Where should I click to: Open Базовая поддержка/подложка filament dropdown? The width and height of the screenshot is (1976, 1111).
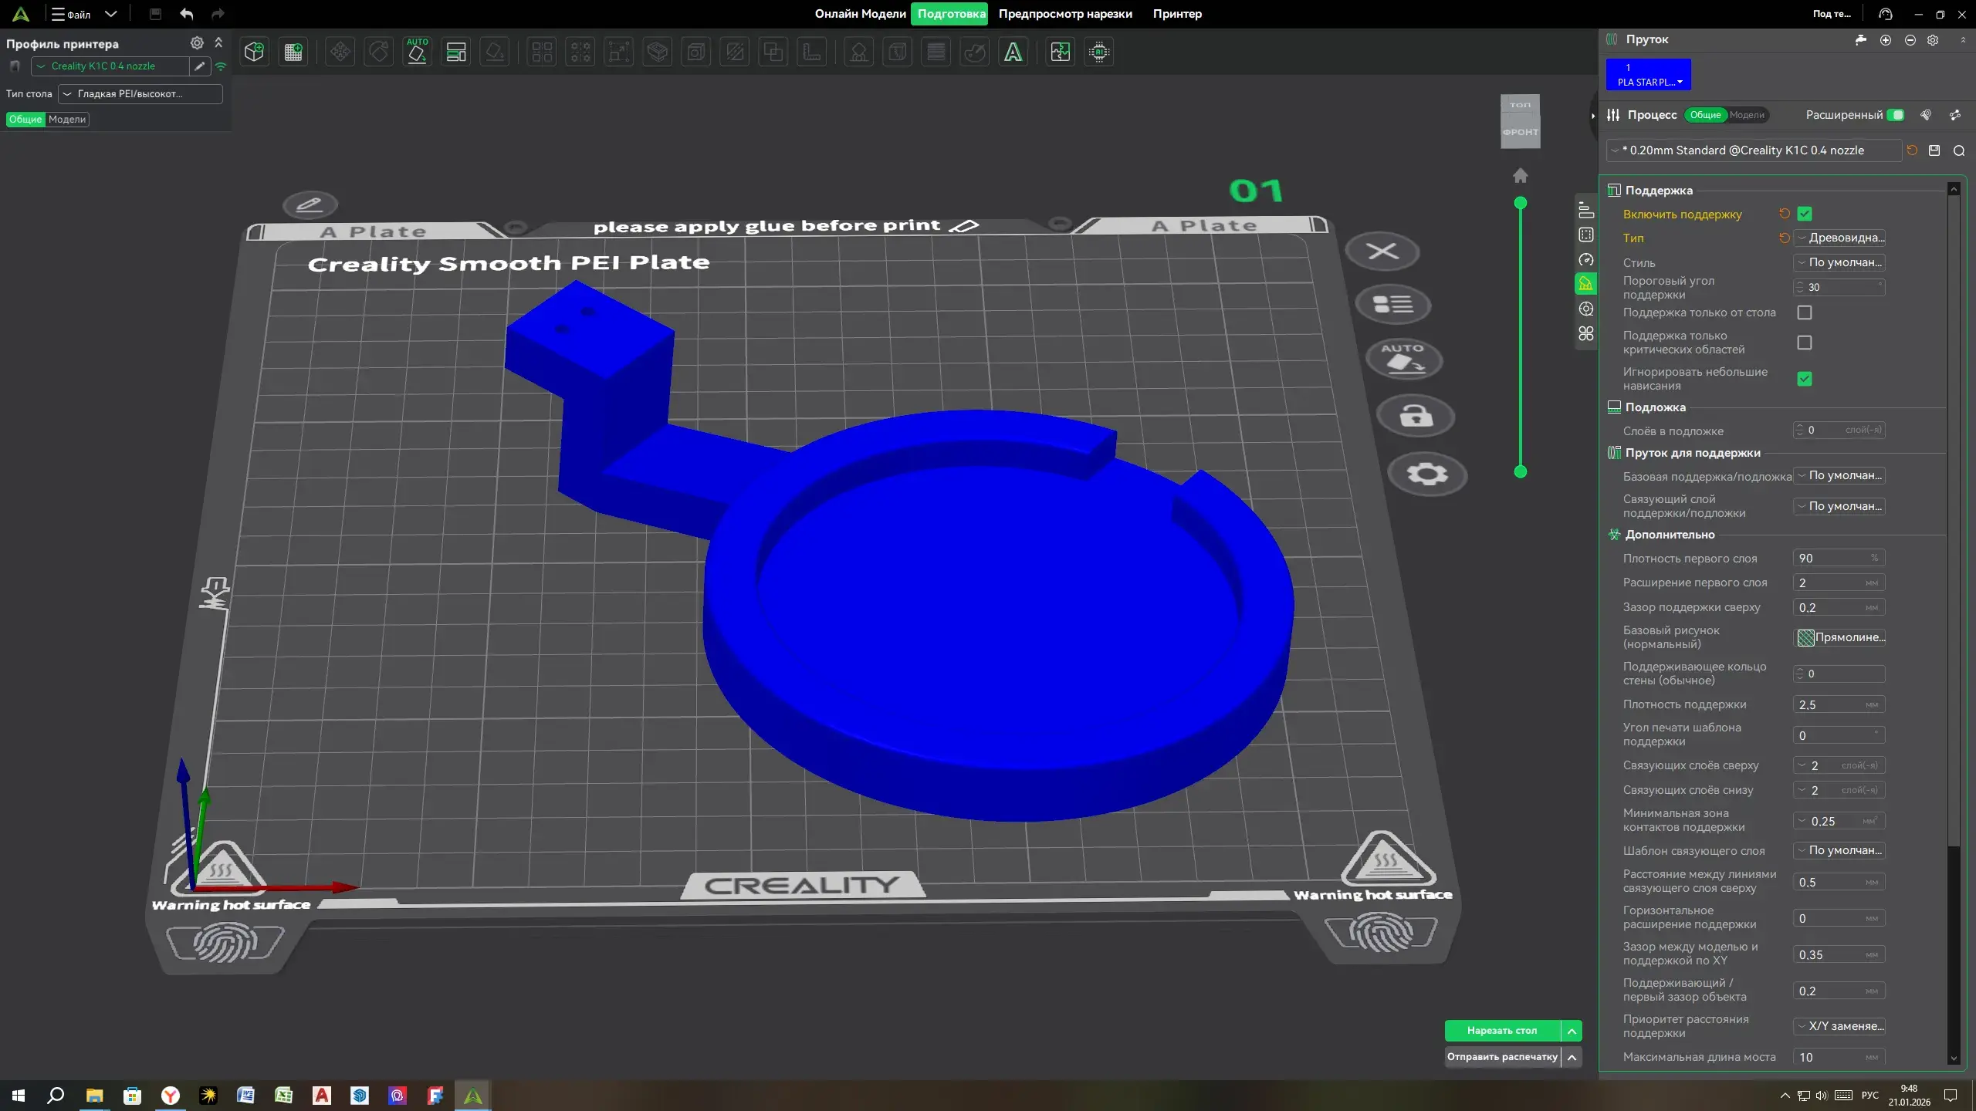[1839, 475]
